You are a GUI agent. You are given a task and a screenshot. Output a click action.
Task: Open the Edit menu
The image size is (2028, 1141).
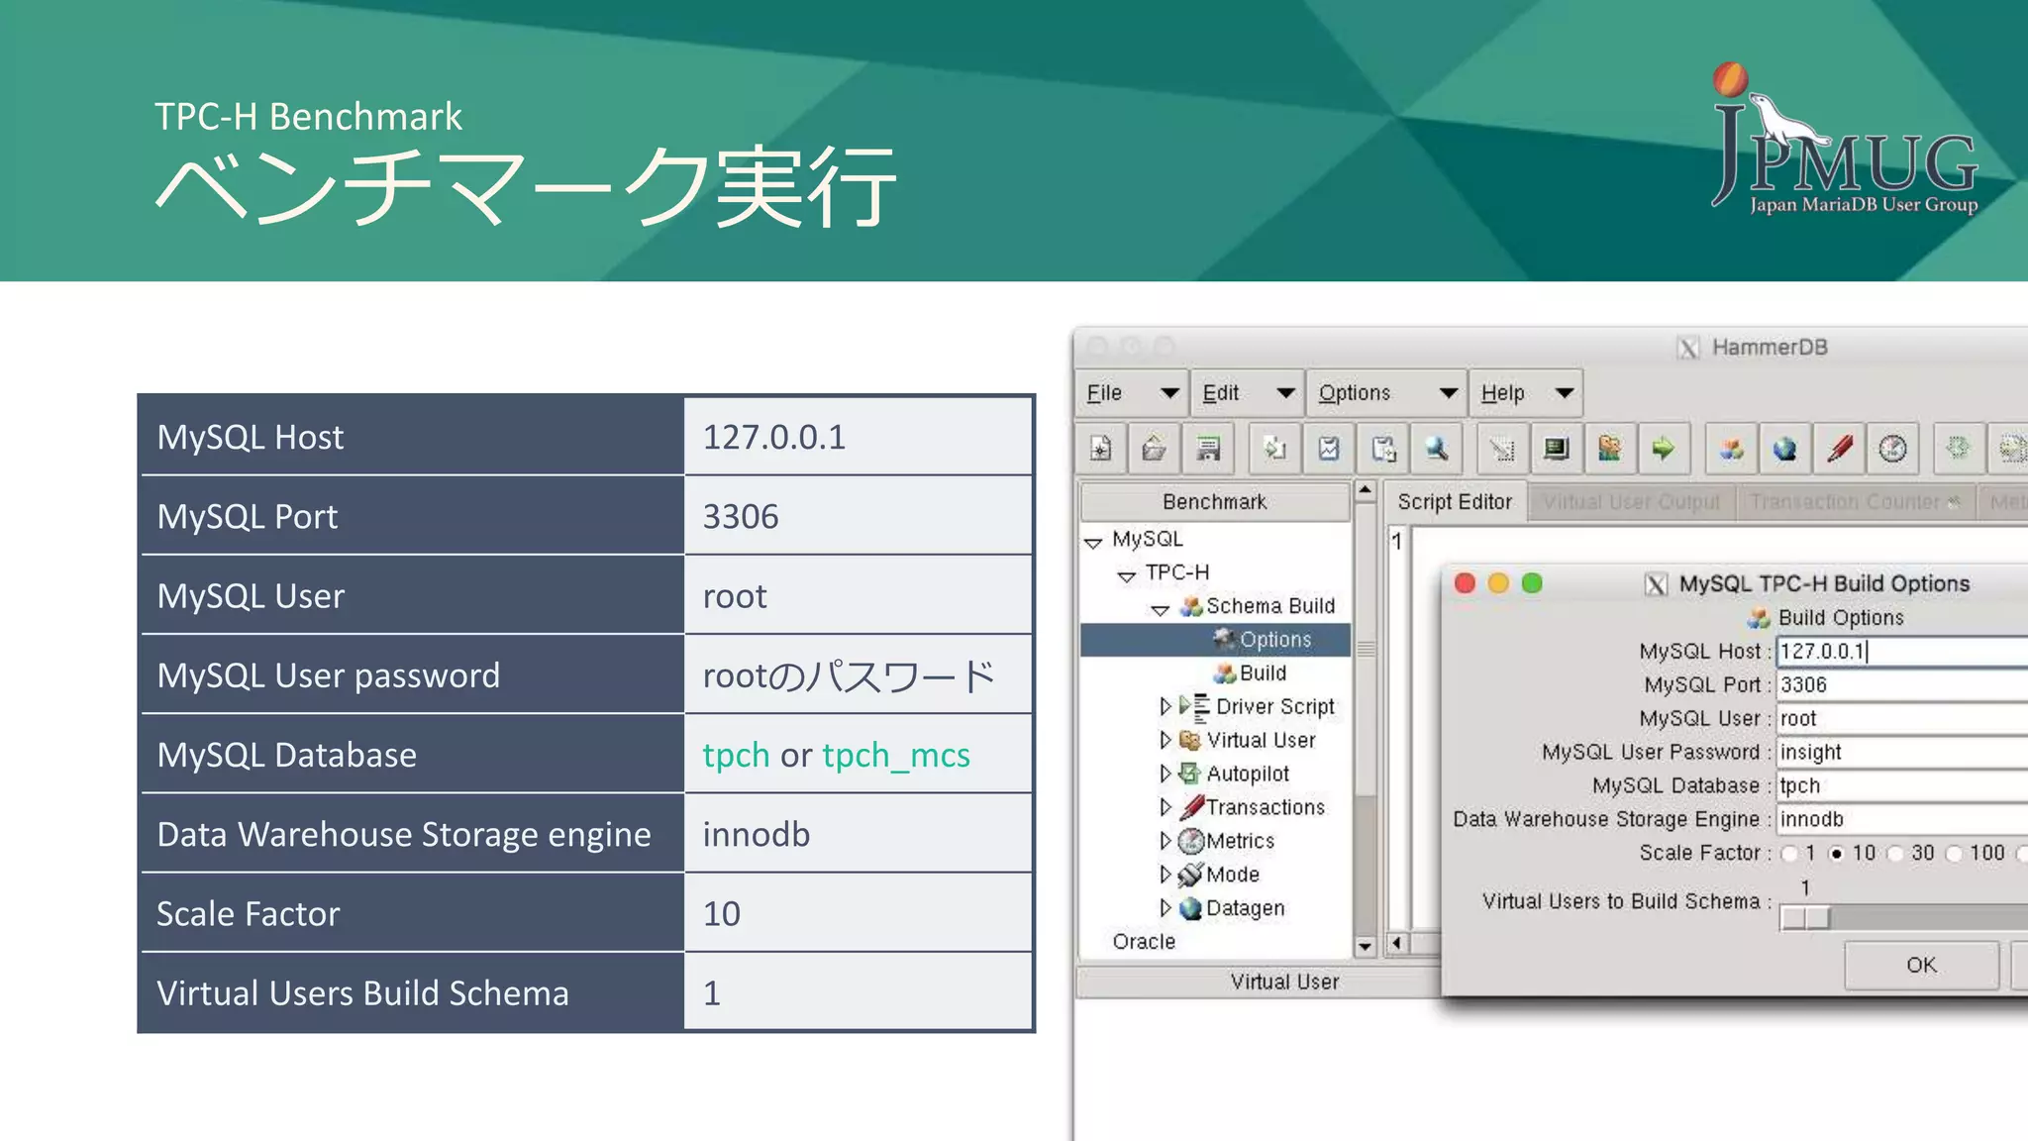pos(1248,393)
